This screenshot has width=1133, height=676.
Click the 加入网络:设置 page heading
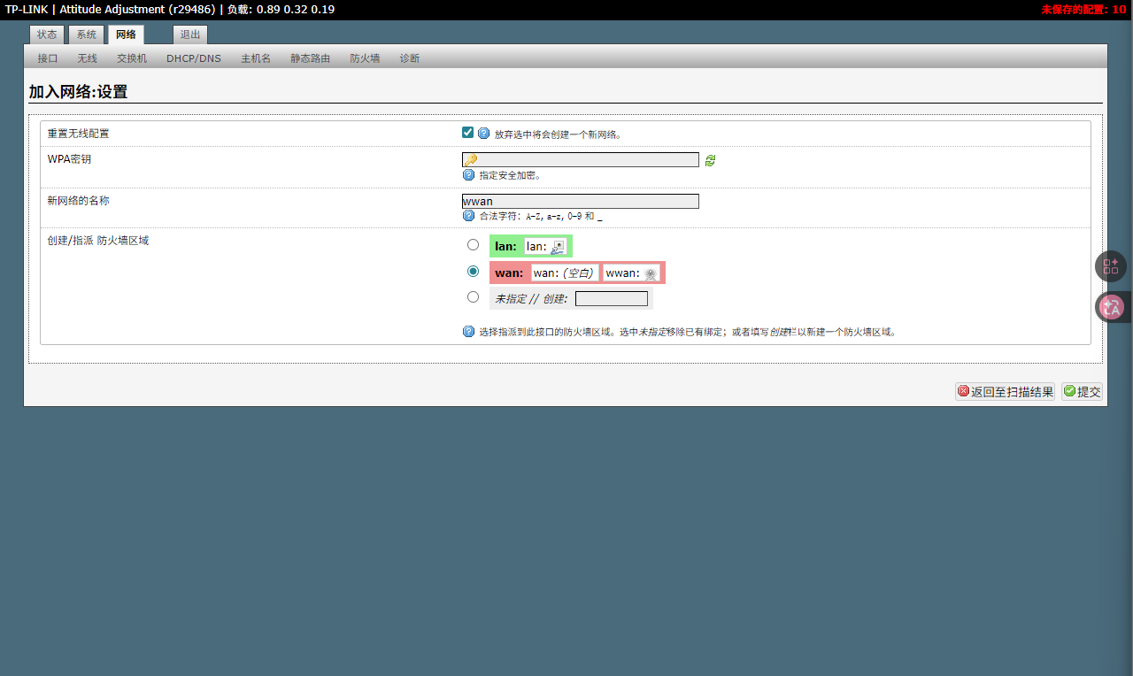78,92
